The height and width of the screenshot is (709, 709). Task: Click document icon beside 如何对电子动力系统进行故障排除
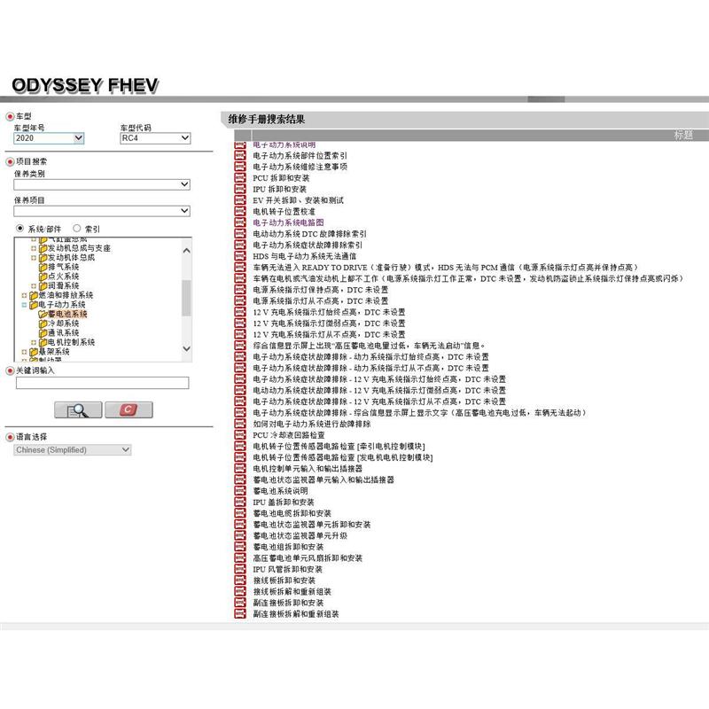(240, 424)
